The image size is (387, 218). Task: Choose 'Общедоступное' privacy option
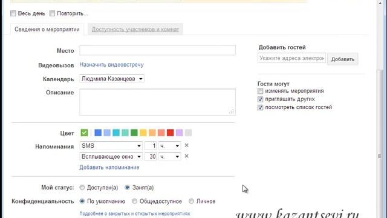tap(134, 201)
